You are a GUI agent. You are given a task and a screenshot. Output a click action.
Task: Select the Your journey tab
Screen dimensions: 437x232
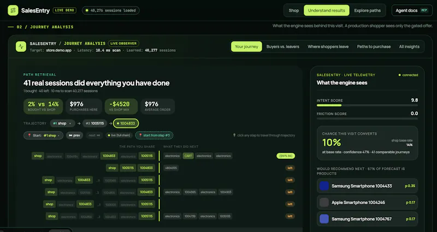(x=246, y=46)
